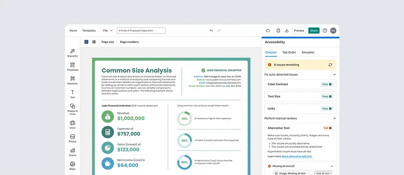Open the Maps sidebar panel
Image resolution: width=404 pixels, height=175 pixels.
(x=73, y=166)
